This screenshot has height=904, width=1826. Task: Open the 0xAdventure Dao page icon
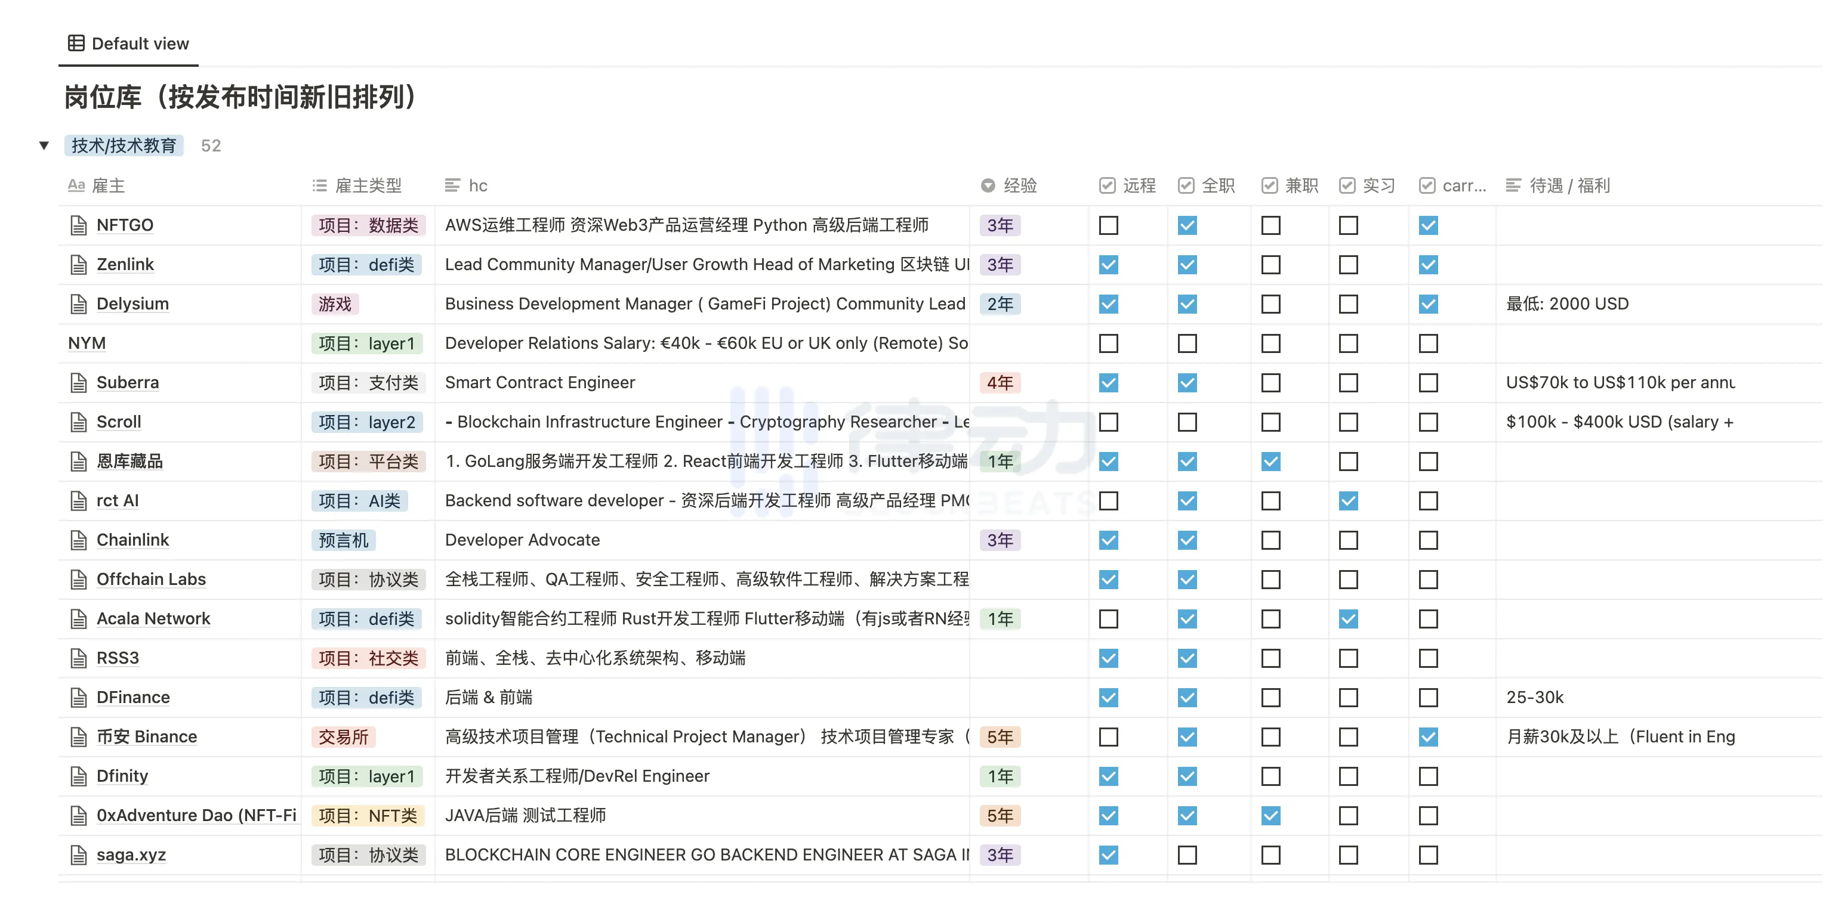pos(79,816)
